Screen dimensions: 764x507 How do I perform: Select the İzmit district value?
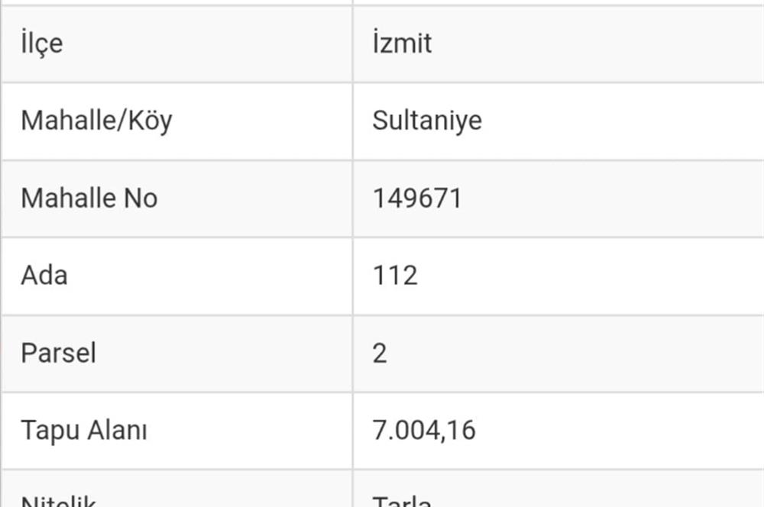pos(402,43)
